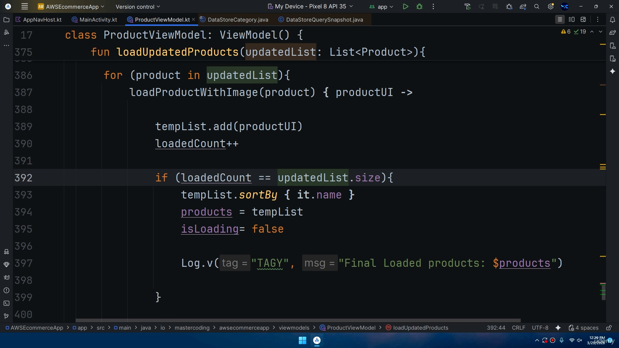The width and height of the screenshot is (619, 348).
Task: Show hidden system tray icons chevron
Action: [537, 340]
